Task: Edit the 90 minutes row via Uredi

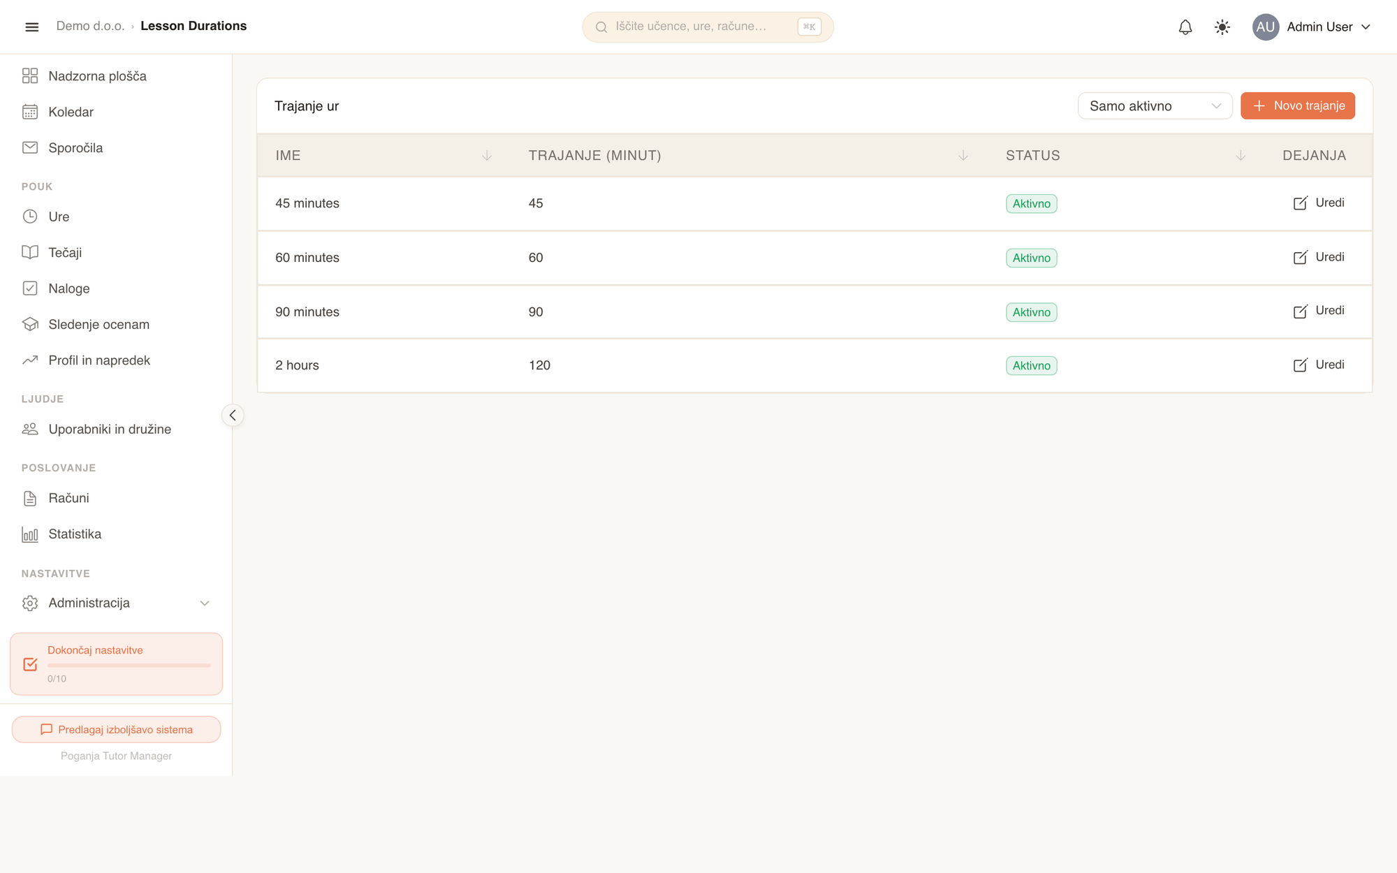Action: click(x=1319, y=311)
